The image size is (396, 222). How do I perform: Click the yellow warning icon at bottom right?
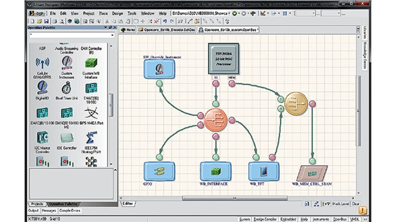(x=363, y=211)
